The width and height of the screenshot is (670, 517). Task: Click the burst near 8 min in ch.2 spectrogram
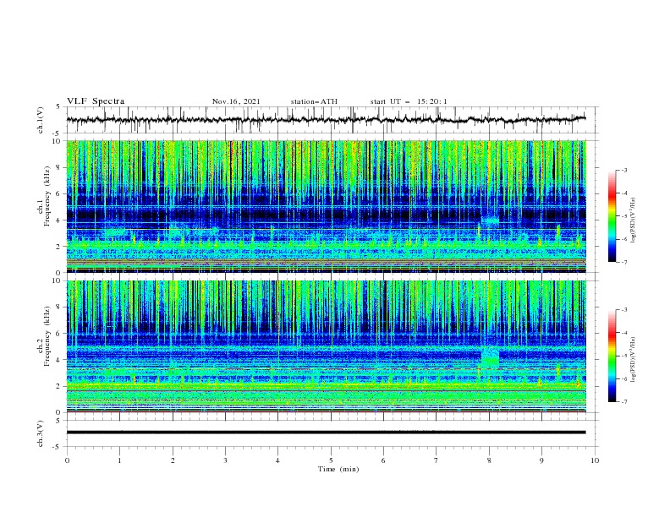click(x=490, y=357)
